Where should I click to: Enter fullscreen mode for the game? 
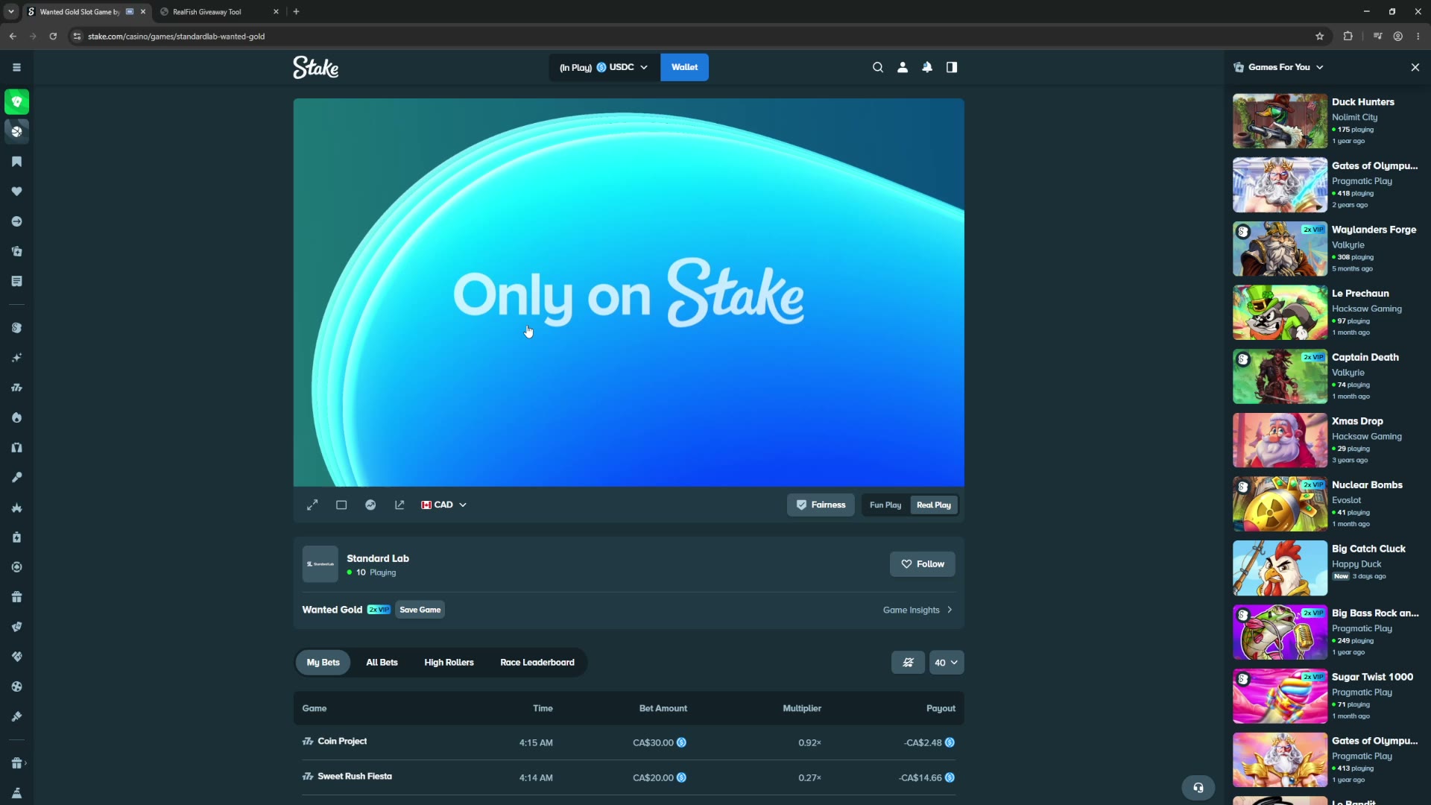312,505
